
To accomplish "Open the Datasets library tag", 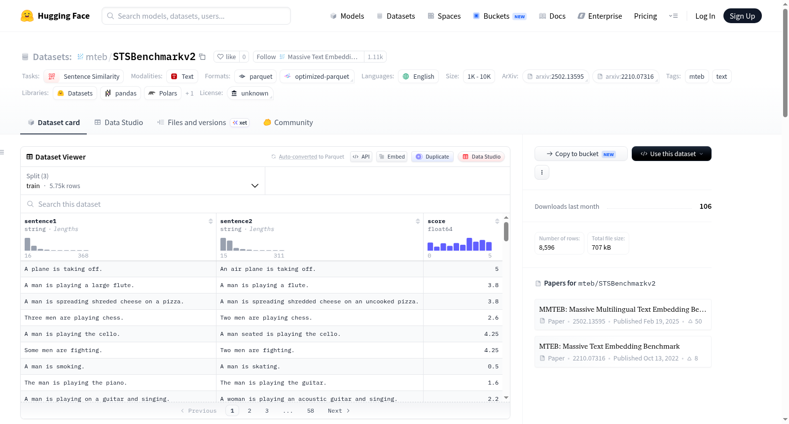I will (x=75, y=93).
